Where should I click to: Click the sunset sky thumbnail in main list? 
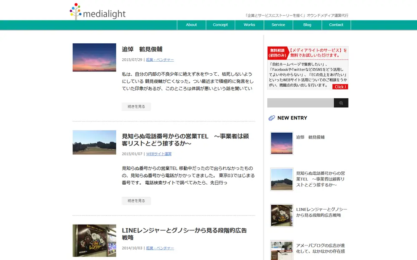(94, 57)
